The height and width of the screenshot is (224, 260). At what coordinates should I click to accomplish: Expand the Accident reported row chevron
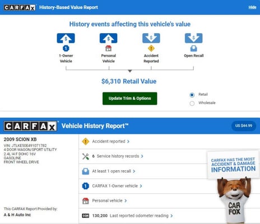pyautogui.click(x=128, y=142)
